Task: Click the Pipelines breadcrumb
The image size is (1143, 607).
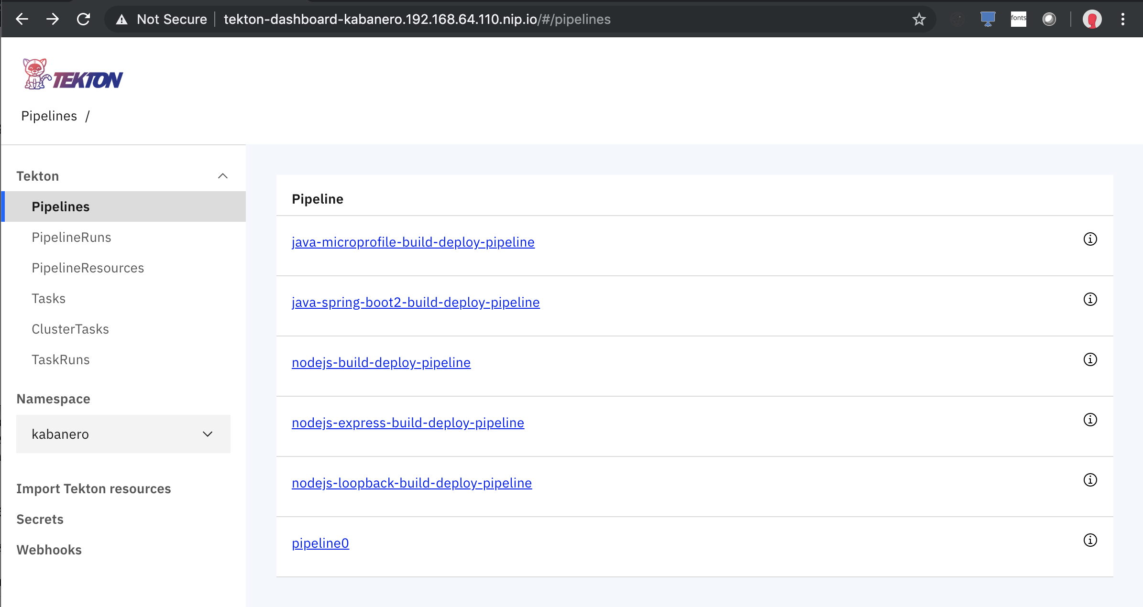Action: coord(49,116)
